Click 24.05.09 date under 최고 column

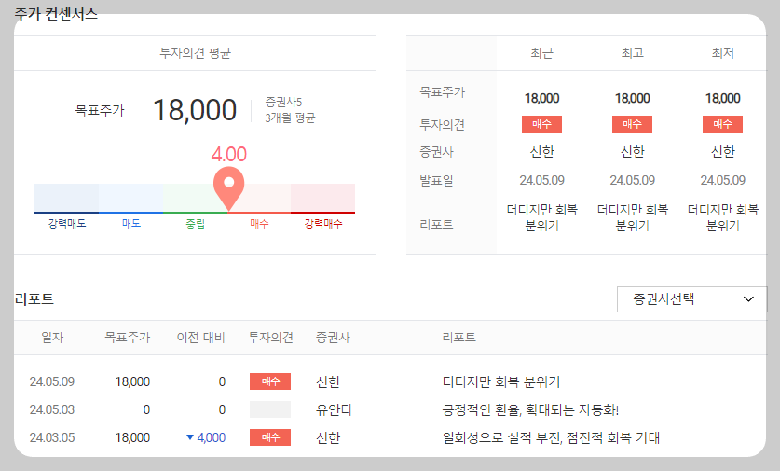click(x=633, y=180)
